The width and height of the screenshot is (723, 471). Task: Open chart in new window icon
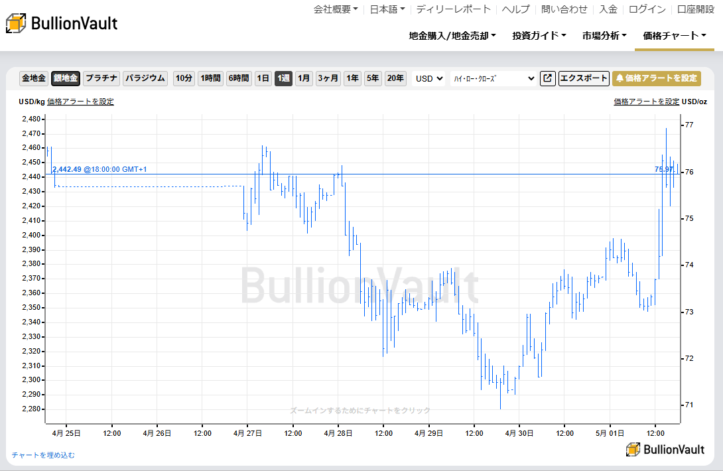pyautogui.click(x=547, y=78)
